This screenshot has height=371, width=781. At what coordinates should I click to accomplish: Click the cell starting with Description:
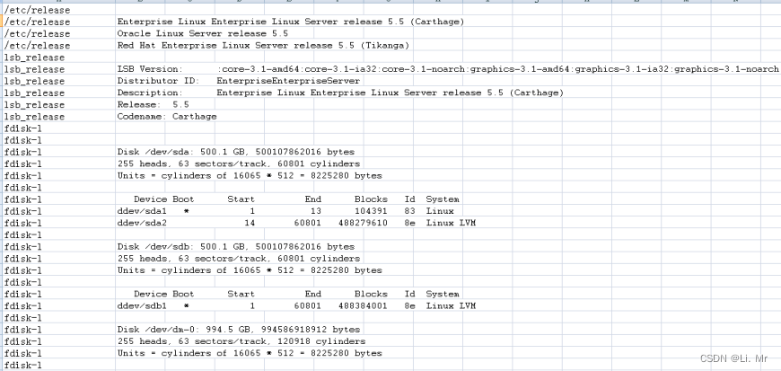pos(340,93)
